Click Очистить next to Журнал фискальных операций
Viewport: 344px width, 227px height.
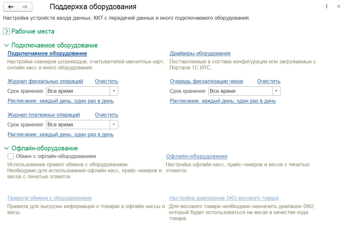(106, 81)
